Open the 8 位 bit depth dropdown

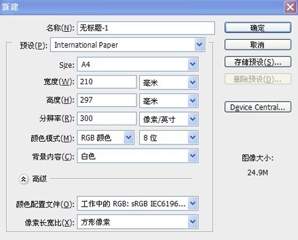tap(169, 137)
